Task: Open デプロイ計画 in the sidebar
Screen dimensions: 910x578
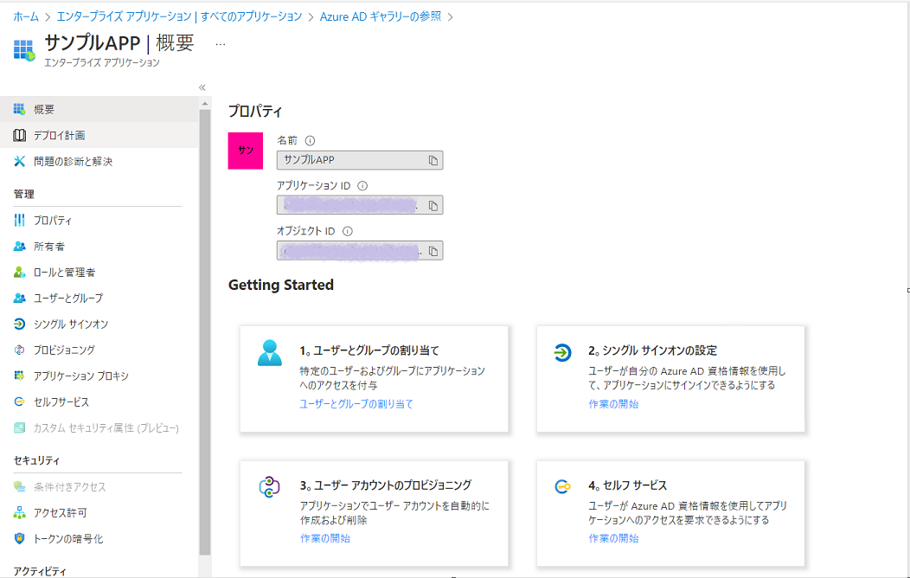Action: [99, 135]
